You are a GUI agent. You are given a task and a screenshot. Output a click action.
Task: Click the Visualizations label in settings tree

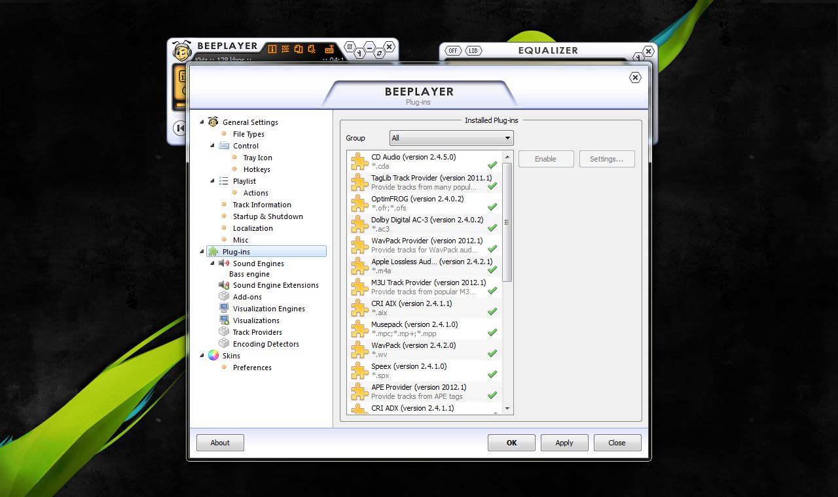(x=256, y=320)
